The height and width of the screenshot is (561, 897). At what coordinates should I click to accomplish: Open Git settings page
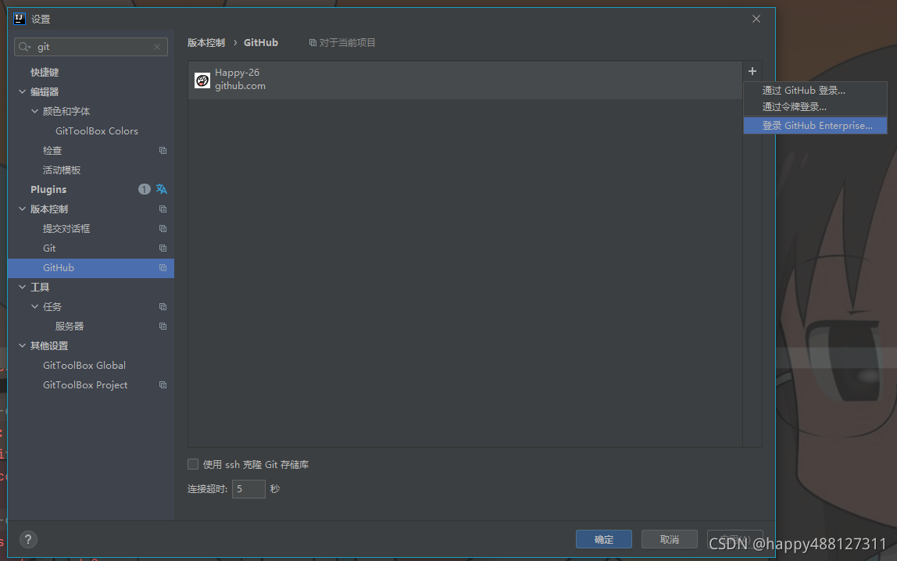click(x=49, y=248)
